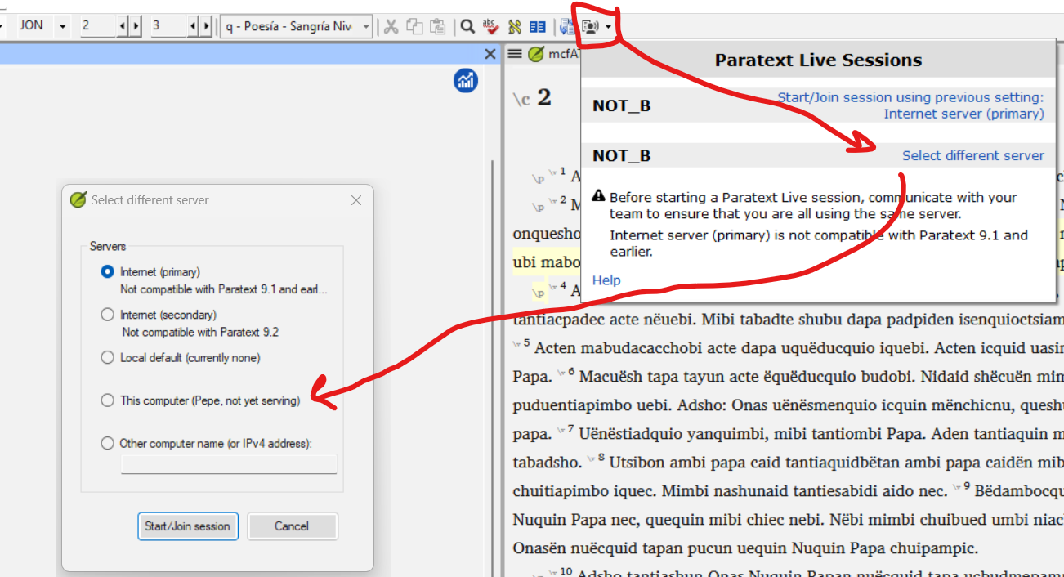Click the Paratext leaf icon beside the mcfA tab

[535, 54]
